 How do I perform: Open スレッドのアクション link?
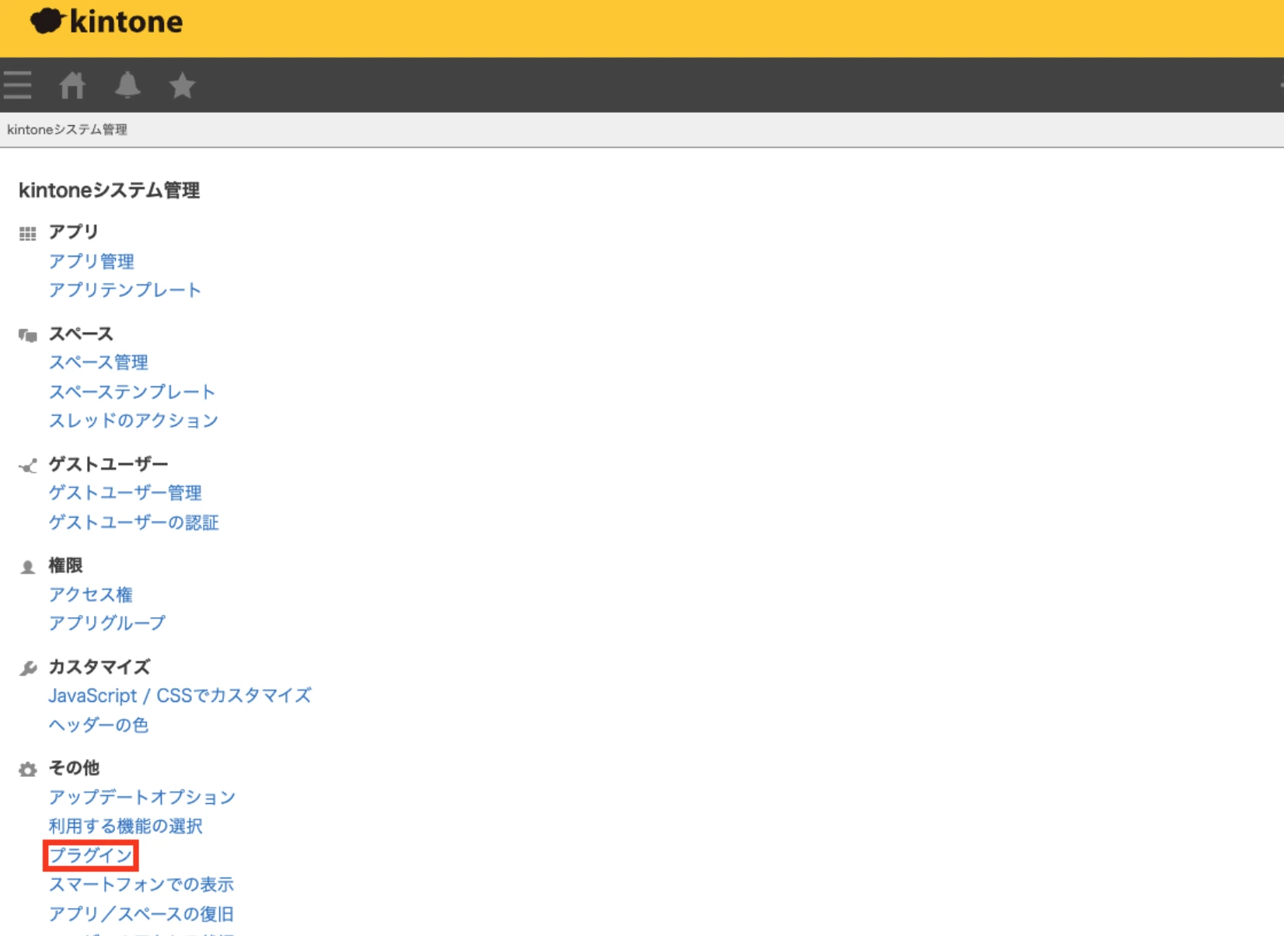point(134,421)
